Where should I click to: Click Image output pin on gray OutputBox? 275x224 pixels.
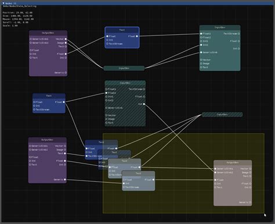tap(250, 172)
